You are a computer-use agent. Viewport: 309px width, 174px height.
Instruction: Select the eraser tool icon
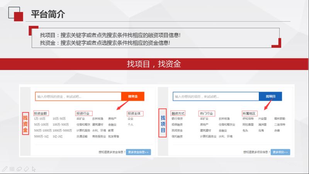[x=26, y=169]
